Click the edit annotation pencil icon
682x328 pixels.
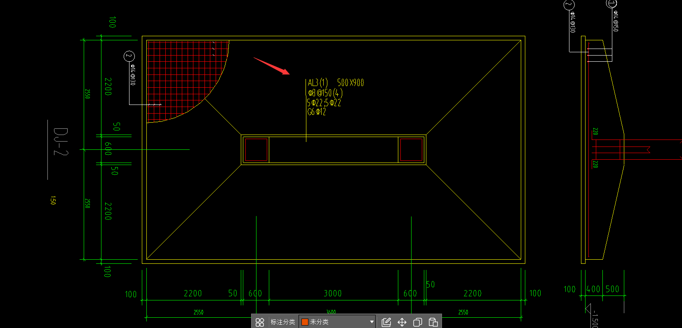tap(386, 322)
